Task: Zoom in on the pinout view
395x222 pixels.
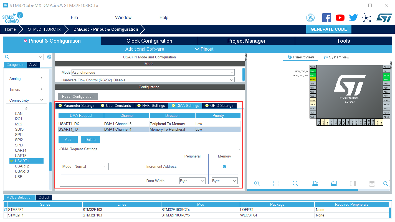Action: coord(257,184)
